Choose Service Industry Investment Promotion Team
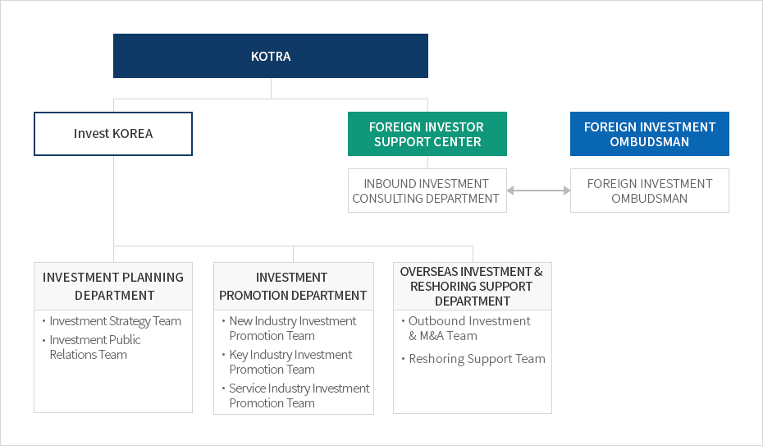The image size is (763, 446). (x=299, y=396)
